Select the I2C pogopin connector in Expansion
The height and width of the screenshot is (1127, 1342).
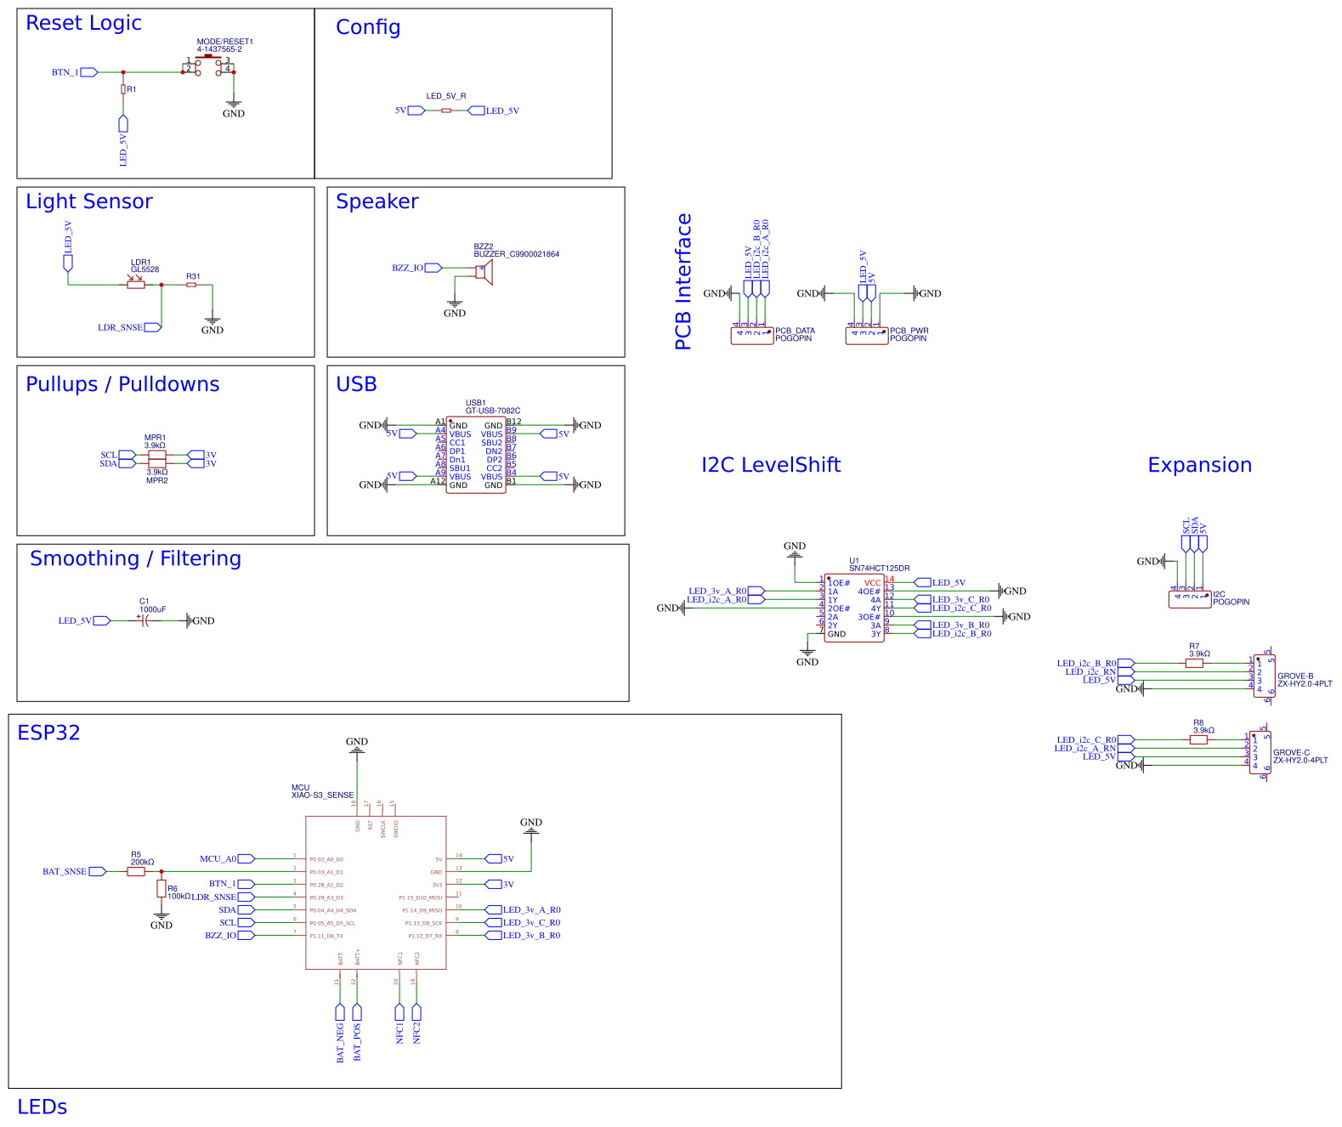pos(1190,598)
